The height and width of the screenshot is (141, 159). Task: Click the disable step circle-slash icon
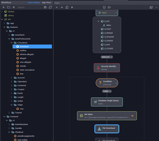pos(104,7)
